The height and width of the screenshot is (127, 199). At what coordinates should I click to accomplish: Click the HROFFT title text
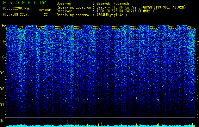(x=20, y=3)
